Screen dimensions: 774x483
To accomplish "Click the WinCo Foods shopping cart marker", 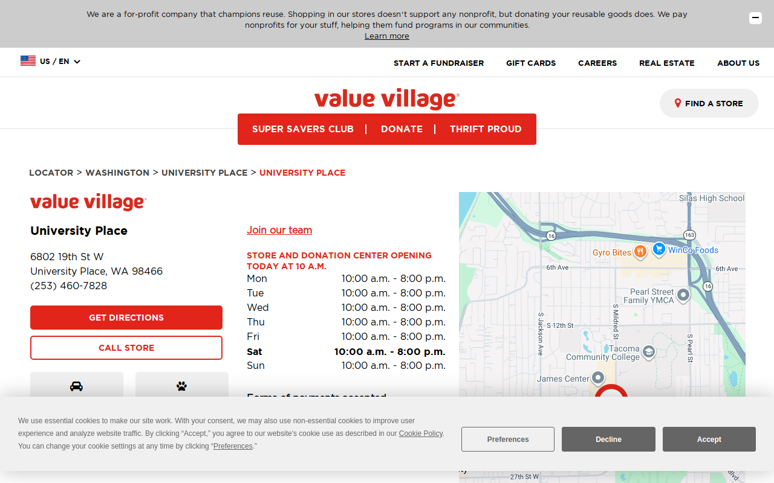I will click(659, 249).
